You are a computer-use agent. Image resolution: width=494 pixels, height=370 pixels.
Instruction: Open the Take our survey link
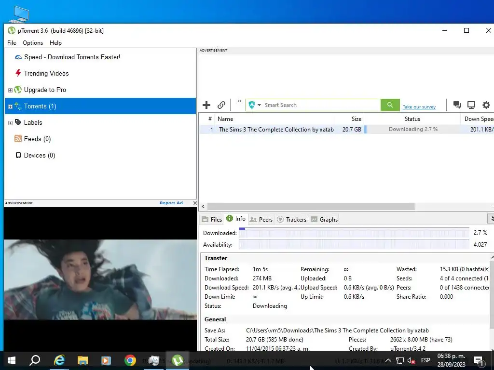pyautogui.click(x=419, y=107)
